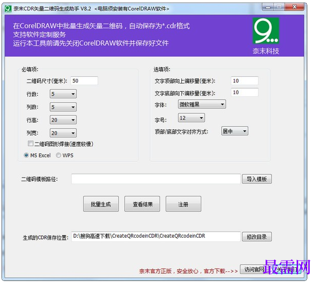The width and height of the screenshot is (320, 283).
Task: Open the 行高 dropdown
Action: 63,120
